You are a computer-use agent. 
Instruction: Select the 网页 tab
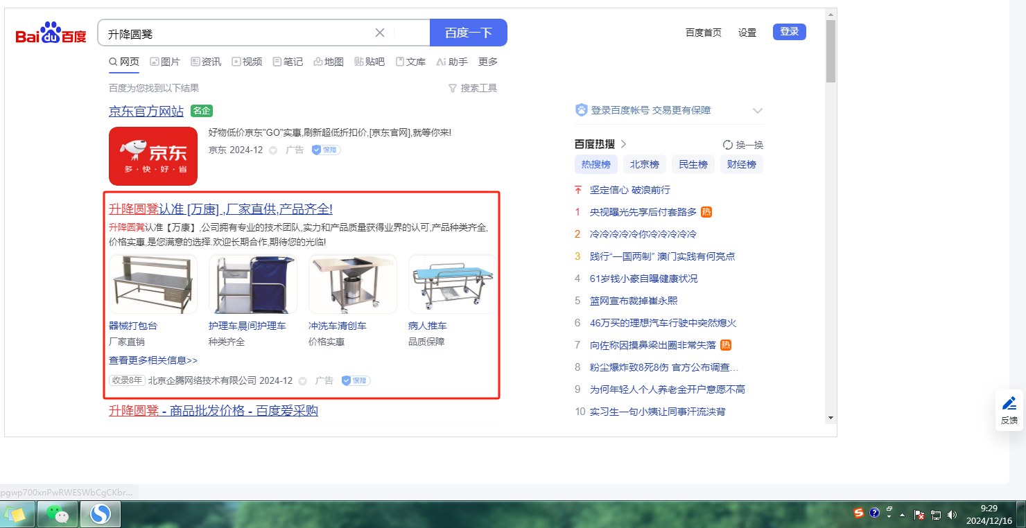(124, 62)
